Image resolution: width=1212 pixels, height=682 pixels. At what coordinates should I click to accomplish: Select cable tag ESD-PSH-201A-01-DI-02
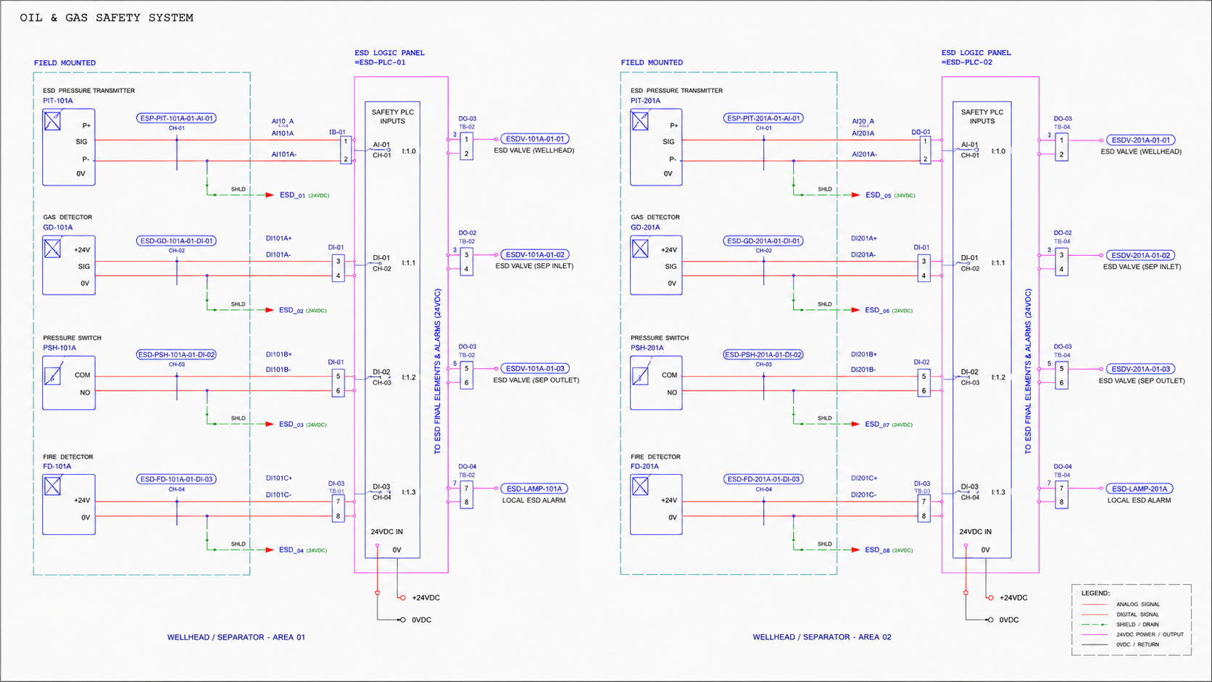(x=764, y=354)
